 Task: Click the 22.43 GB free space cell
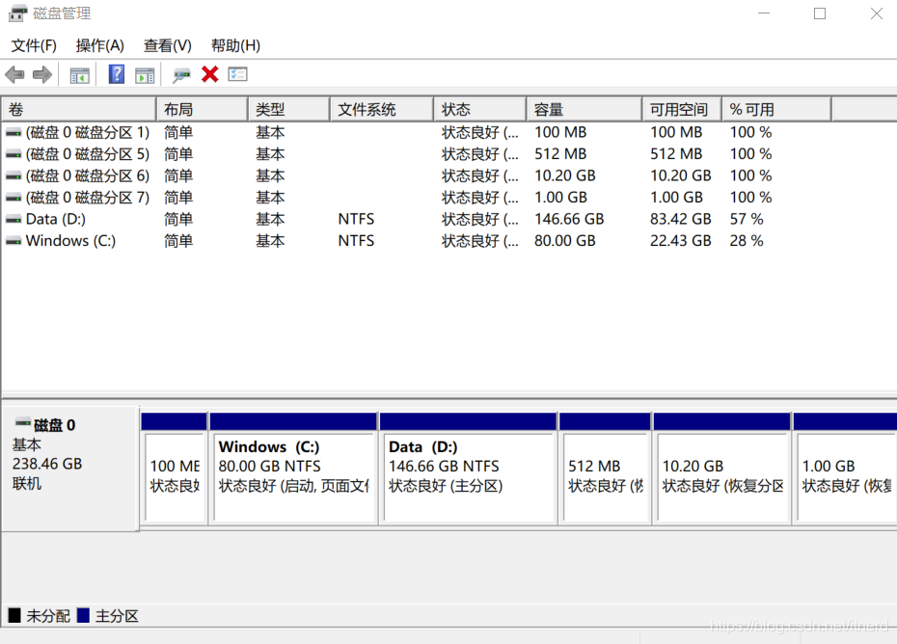[681, 241]
